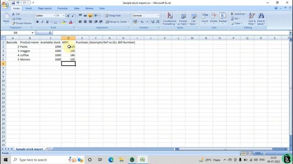This screenshot has width=293, height=164.
Task: Paste clipboard contents
Action: (x=6, y=19)
